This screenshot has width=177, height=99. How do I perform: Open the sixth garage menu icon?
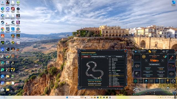162,81
